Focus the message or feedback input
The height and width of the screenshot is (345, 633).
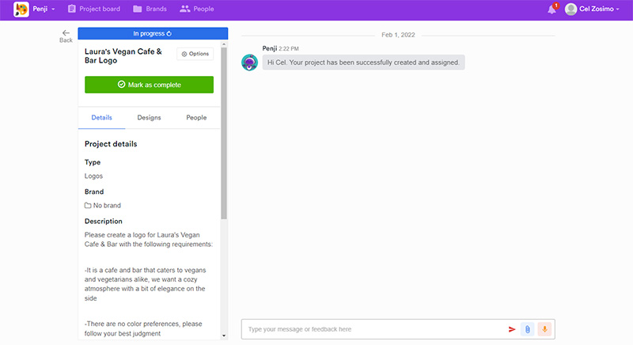pyautogui.click(x=373, y=329)
